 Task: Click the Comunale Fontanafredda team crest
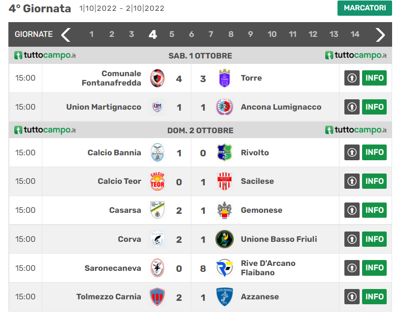pos(157,78)
